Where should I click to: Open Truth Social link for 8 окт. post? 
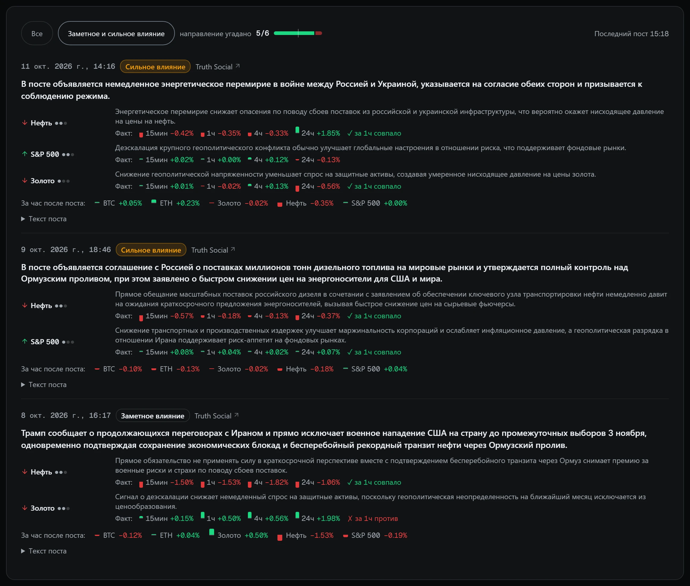pos(216,416)
